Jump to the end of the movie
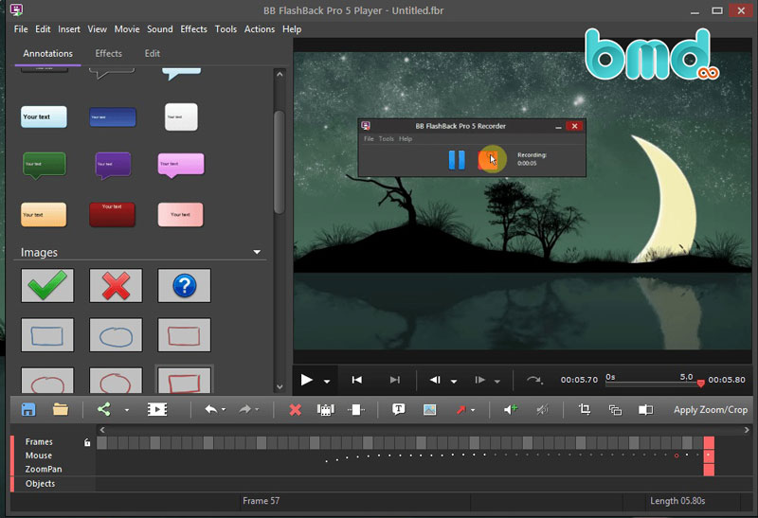This screenshot has width=758, height=518. coord(395,380)
